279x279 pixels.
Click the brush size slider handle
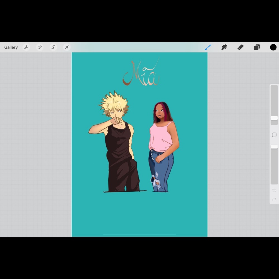274,118
